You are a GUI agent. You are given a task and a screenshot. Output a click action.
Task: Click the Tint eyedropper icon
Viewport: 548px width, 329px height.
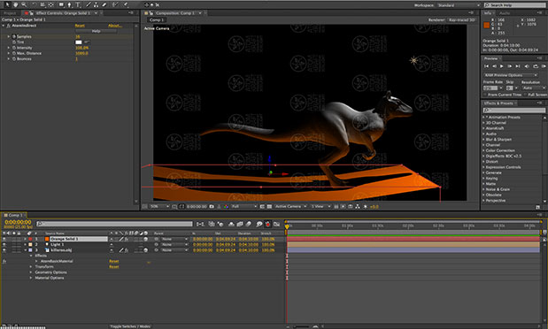[x=87, y=42]
